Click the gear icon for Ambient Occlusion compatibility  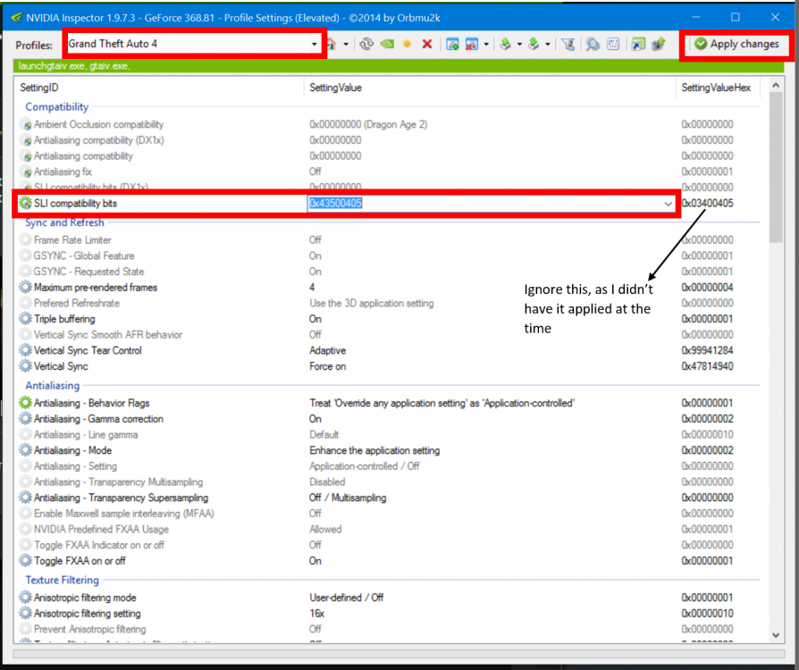pyautogui.click(x=25, y=124)
